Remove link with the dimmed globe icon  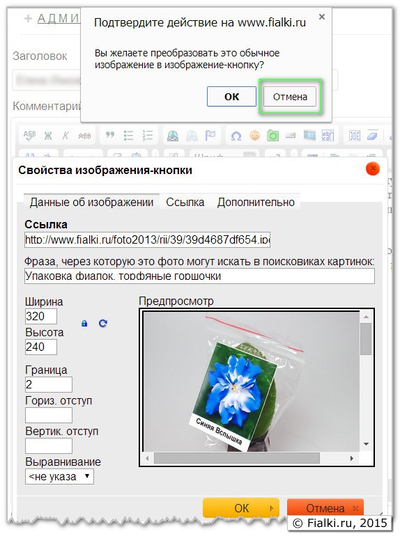coord(192,136)
